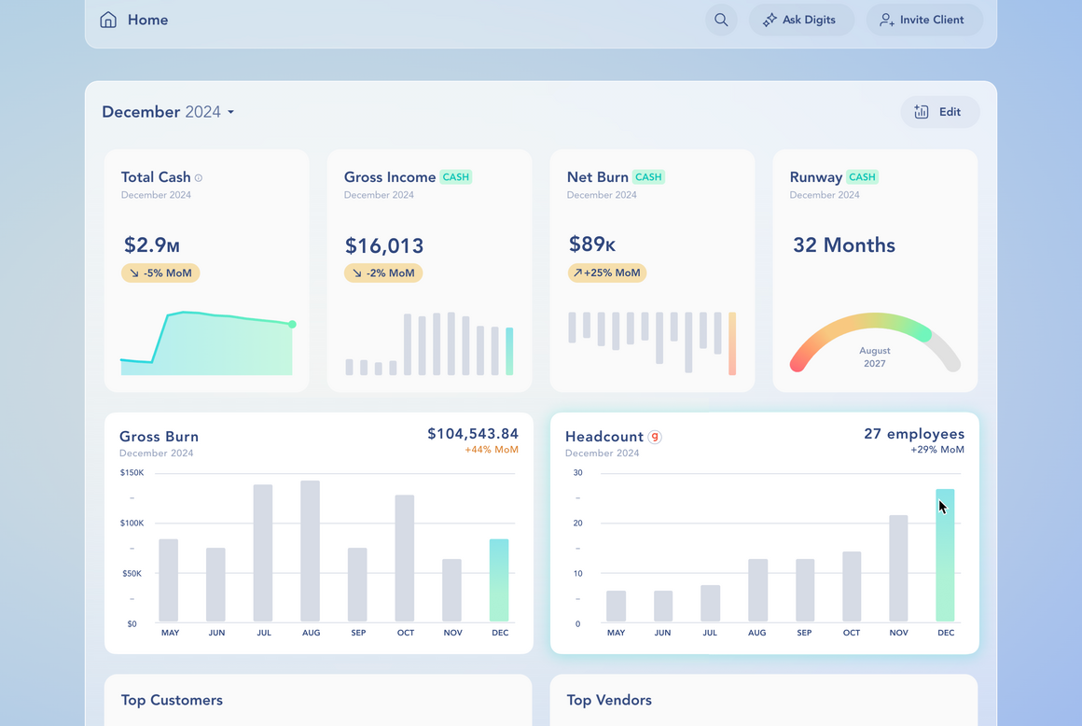Click the August 2027 runway label

click(874, 357)
